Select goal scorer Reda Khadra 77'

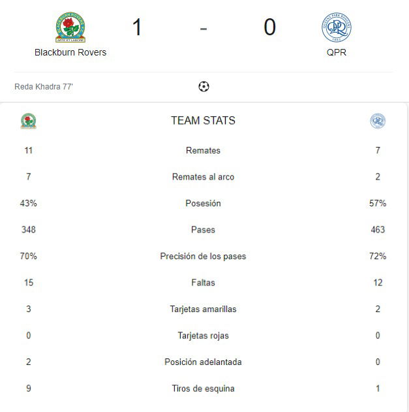(44, 86)
